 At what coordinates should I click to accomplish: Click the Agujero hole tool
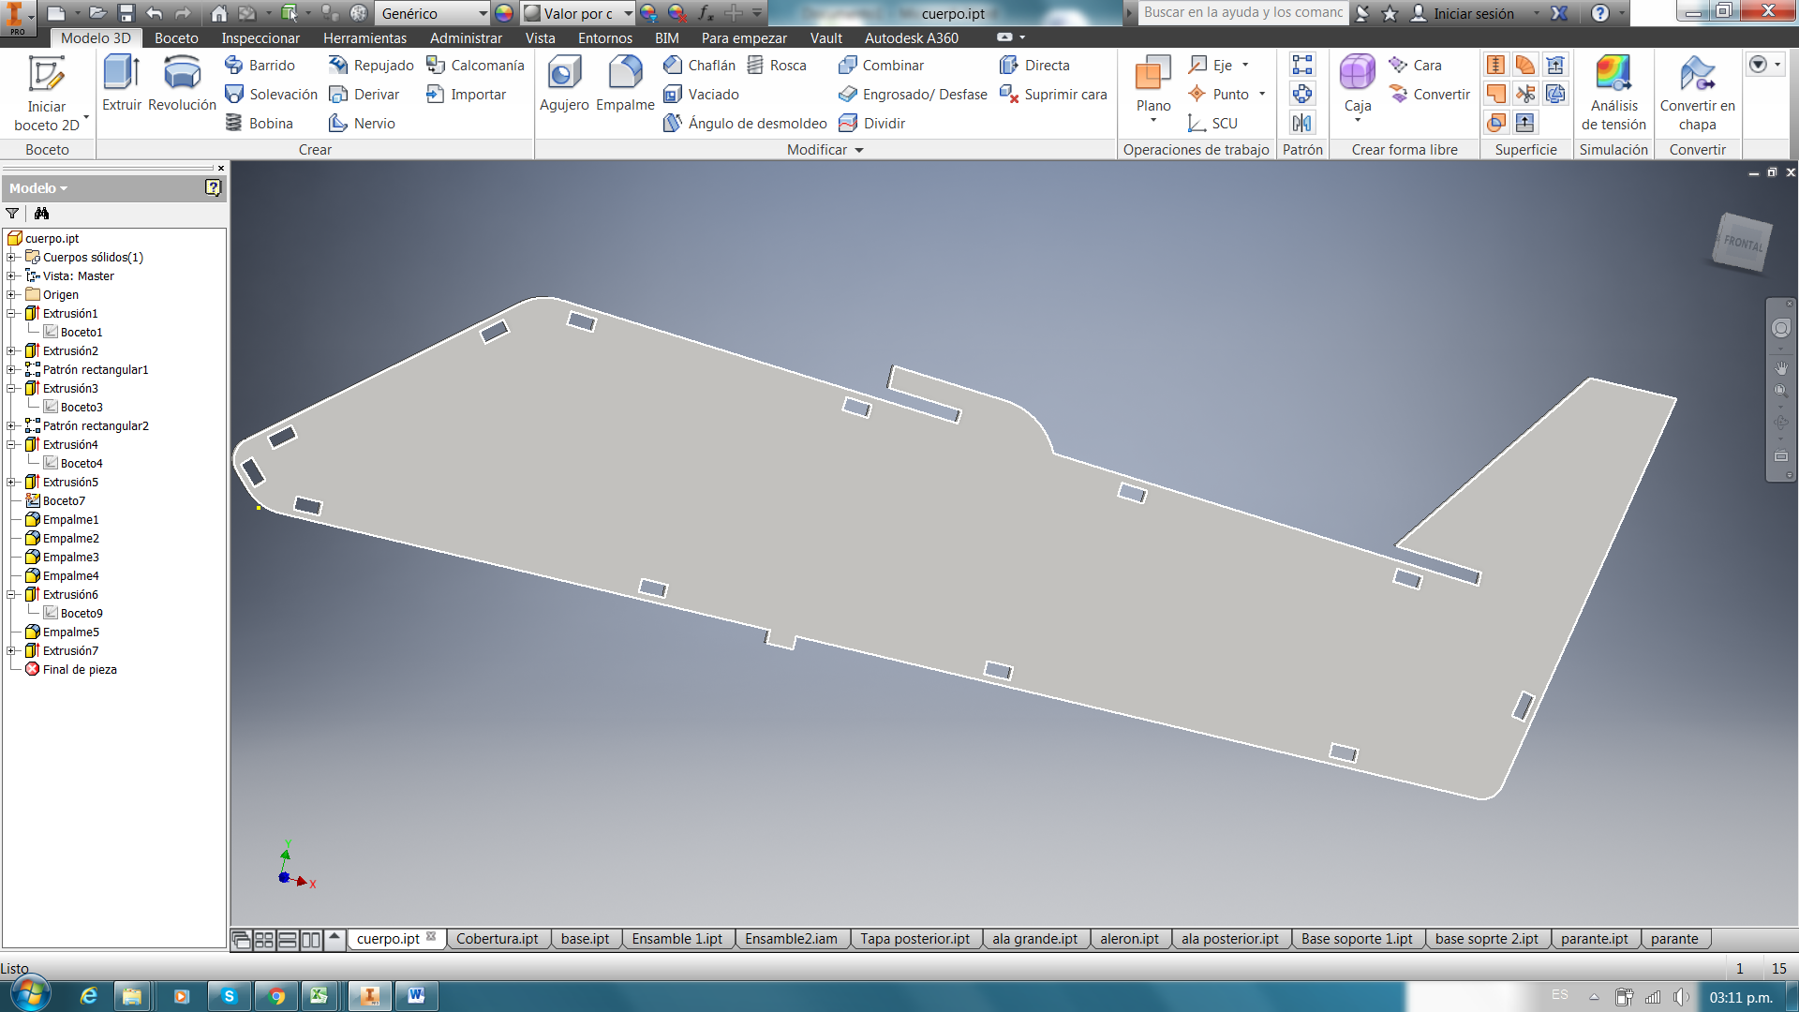[x=564, y=82]
